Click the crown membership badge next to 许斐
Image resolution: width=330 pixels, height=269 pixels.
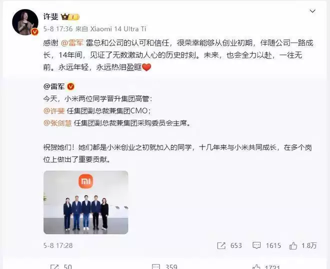click(70, 17)
